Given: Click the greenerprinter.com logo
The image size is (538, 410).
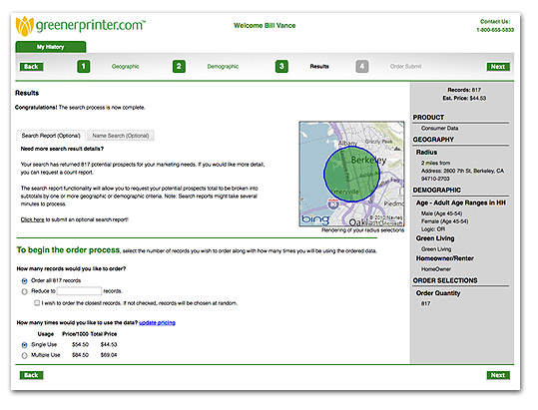Looking at the screenshot, I should (81, 26).
